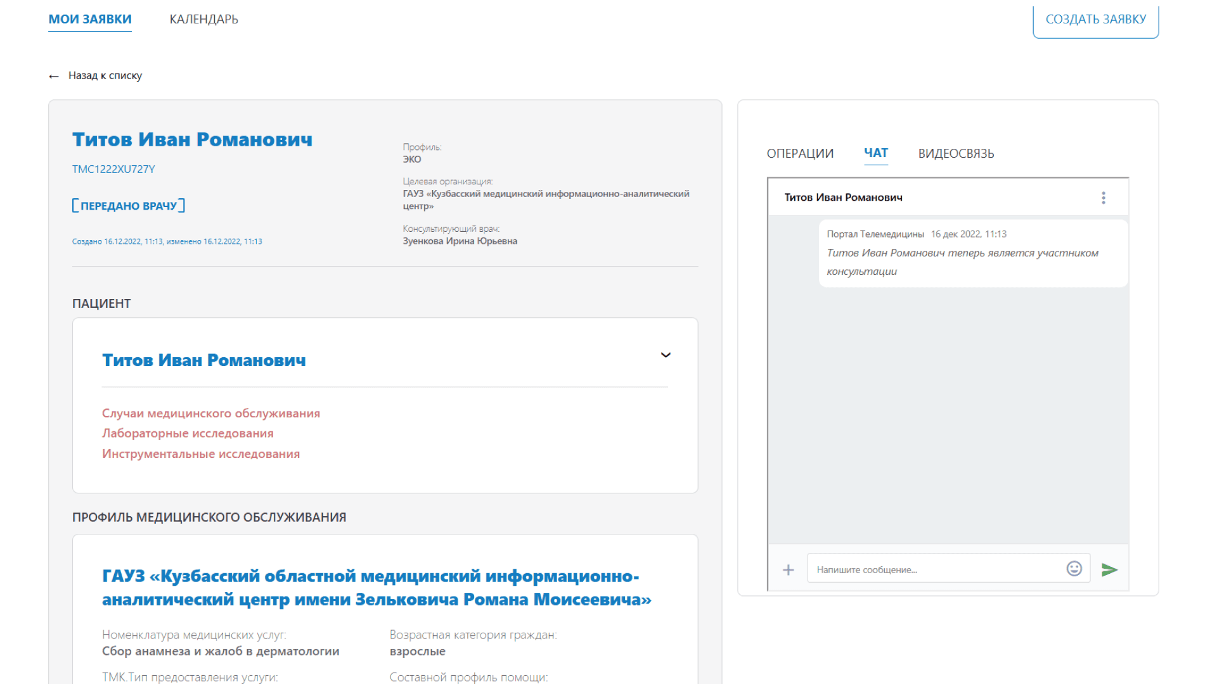Click patient name heading in patient card
The image size is (1217, 684).
(x=203, y=360)
